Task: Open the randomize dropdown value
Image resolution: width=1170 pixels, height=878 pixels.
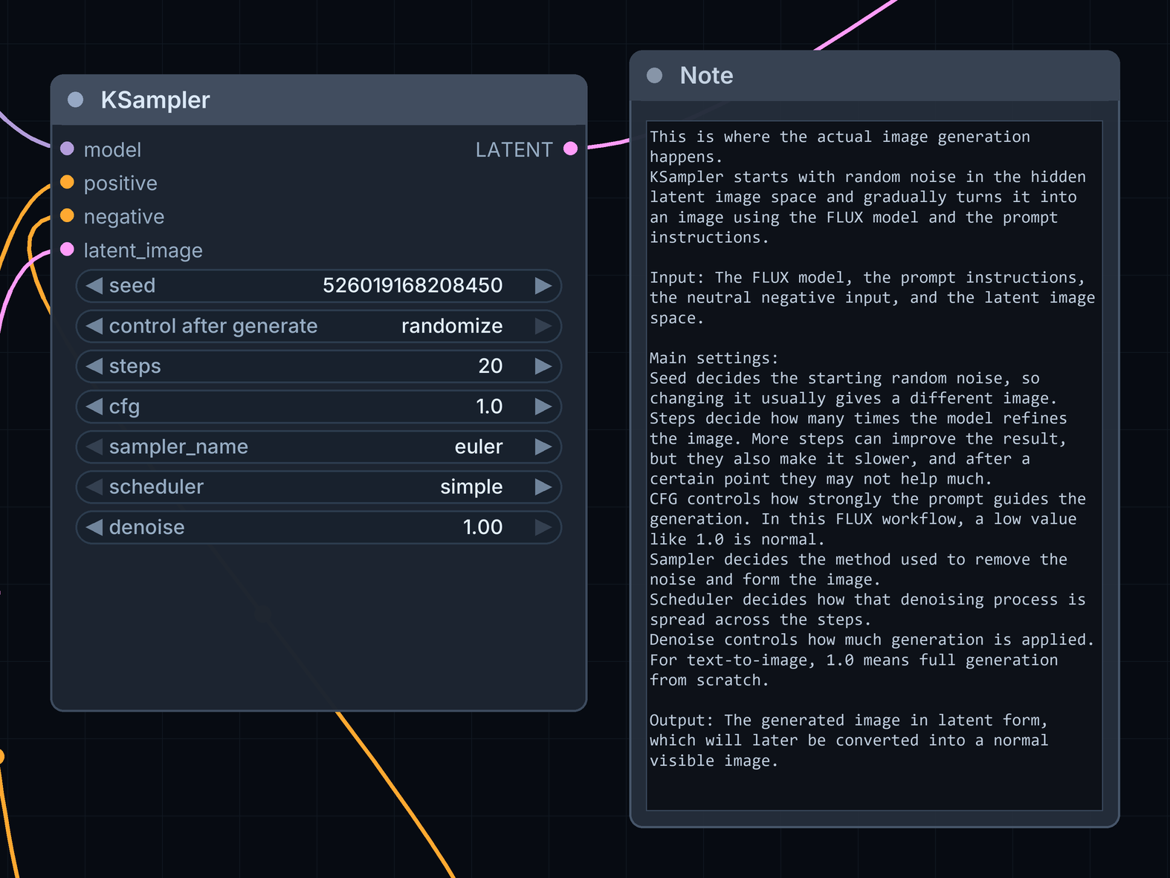Action: coord(452,325)
